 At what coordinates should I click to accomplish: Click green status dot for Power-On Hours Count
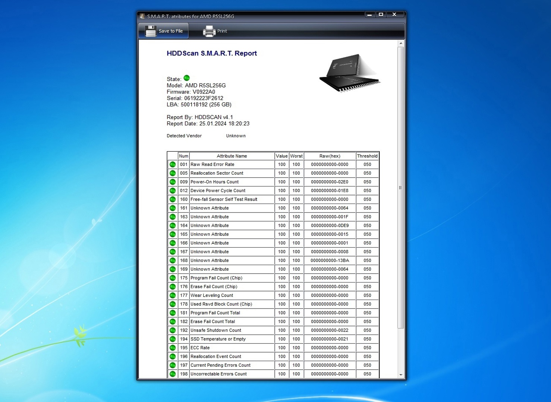[x=173, y=182]
